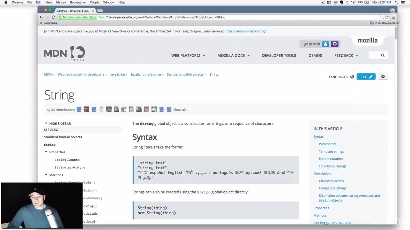Screen dimensions: 410x230
Task: Sign in with GitHub icon
Action: click(x=335, y=44)
